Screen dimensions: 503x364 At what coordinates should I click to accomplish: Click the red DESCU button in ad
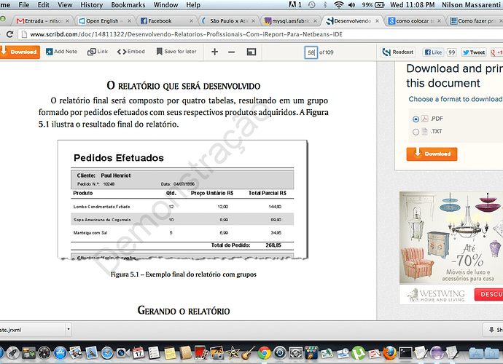(488, 294)
